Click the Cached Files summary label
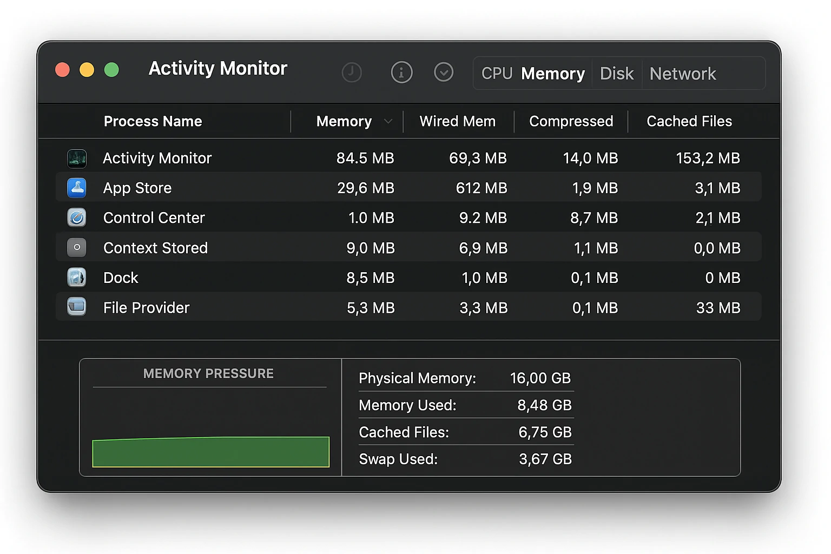This screenshot has width=831, height=554. tap(404, 432)
